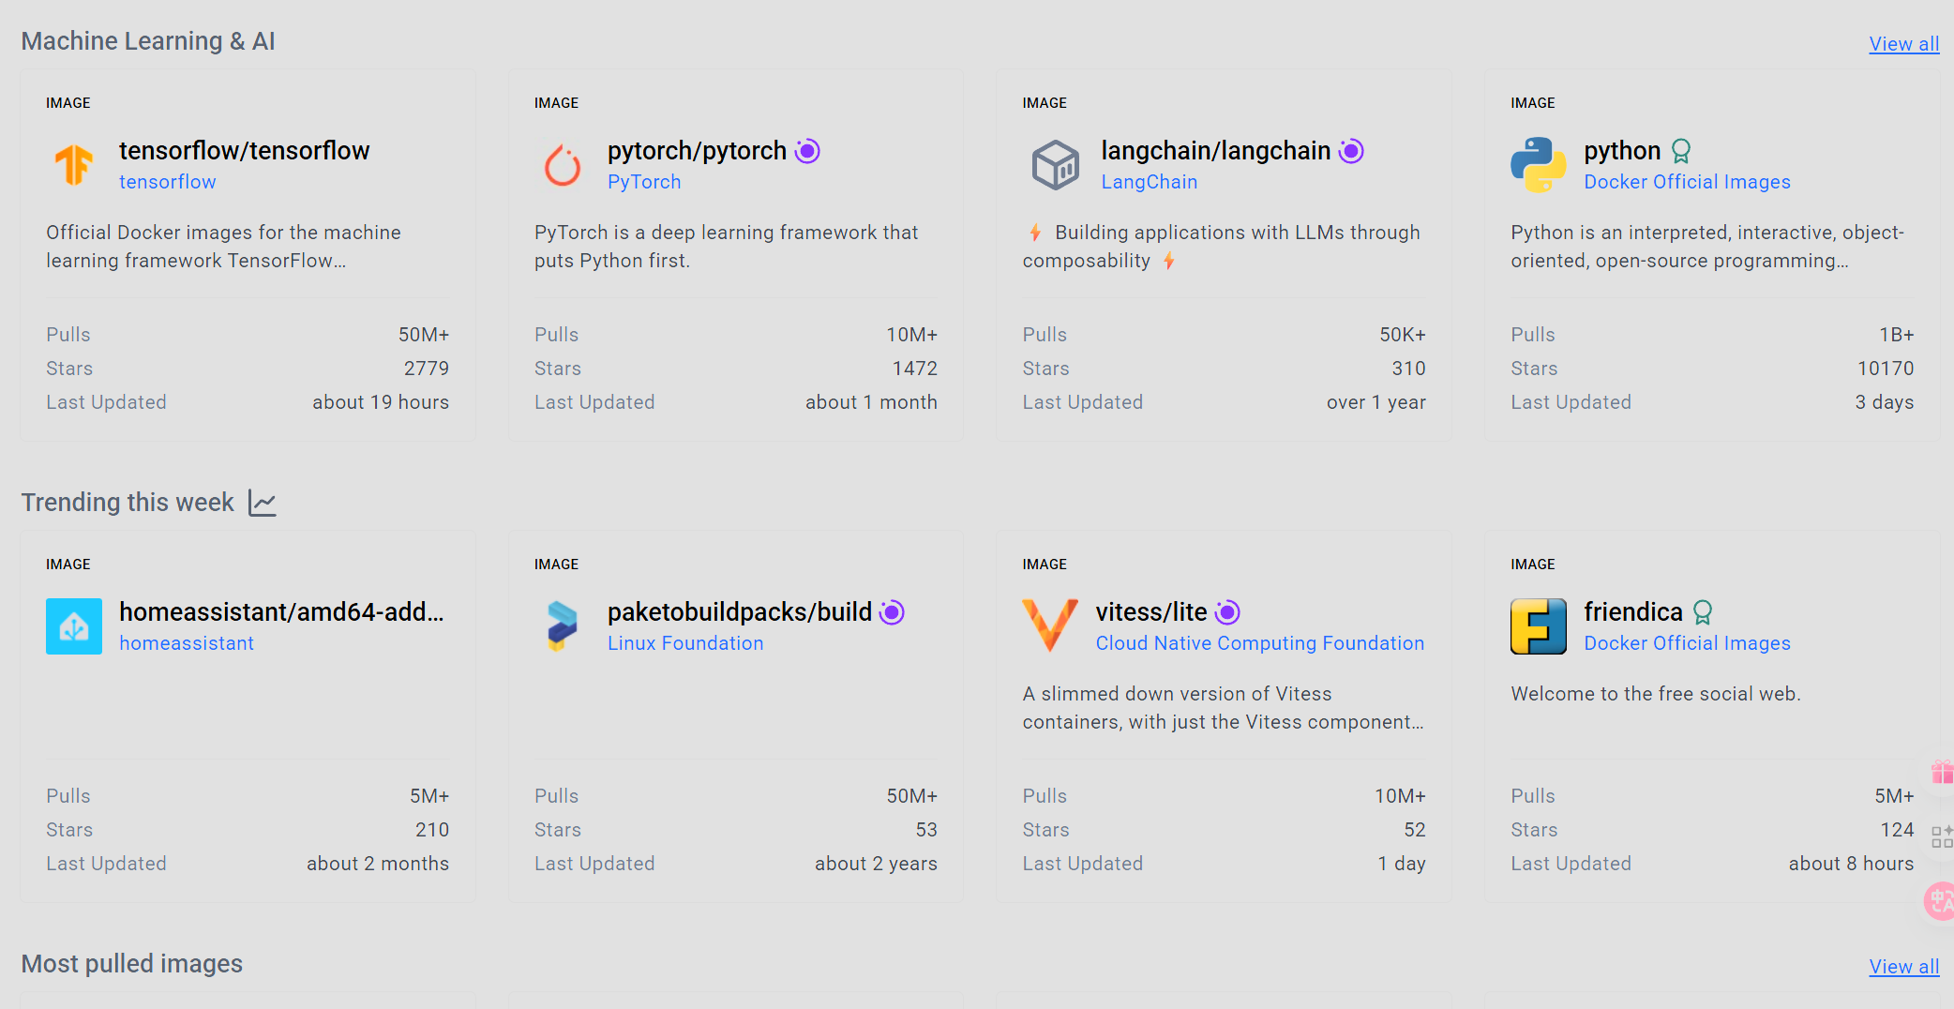1954x1009 pixels.
Task: Click the Vitess orange V logo
Action: (1050, 626)
